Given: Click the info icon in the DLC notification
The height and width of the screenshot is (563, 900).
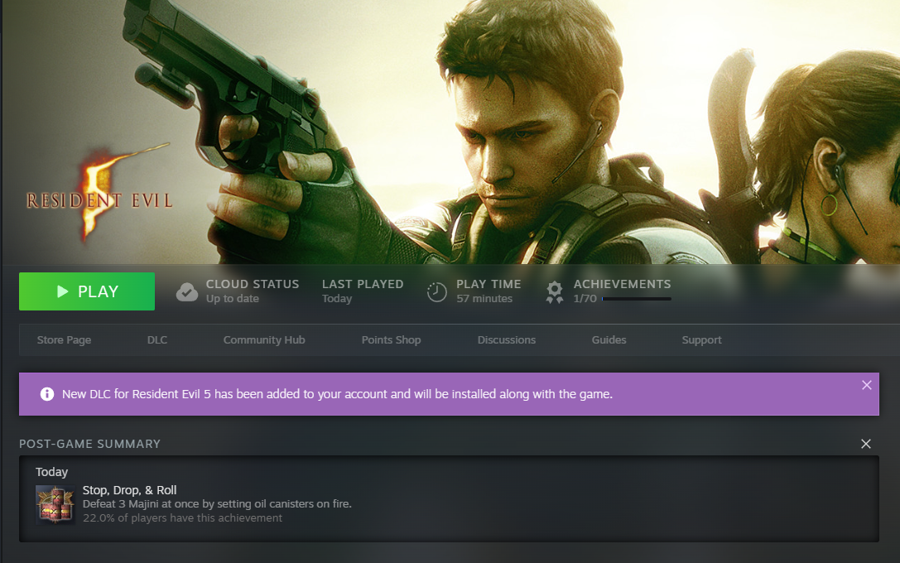Looking at the screenshot, I should [47, 394].
